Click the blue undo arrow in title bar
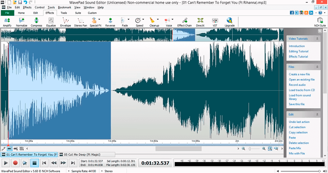 click(25, 2)
